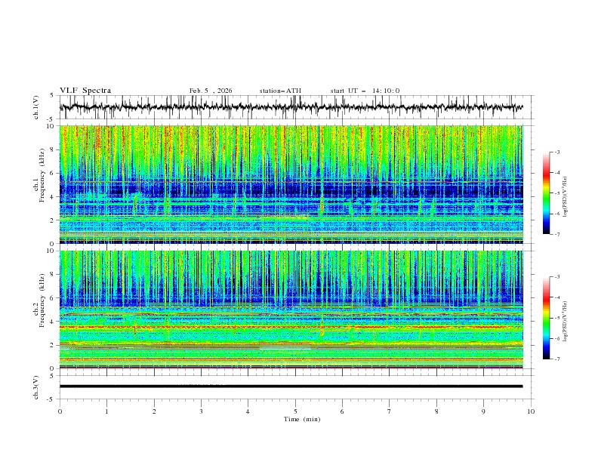The height and width of the screenshot is (462, 598).
Task: Click time axis tick label '3'
Action: coord(201,411)
